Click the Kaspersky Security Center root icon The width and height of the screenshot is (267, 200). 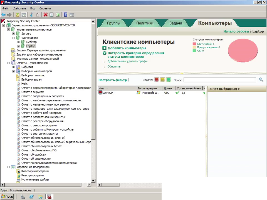[x=3, y=21]
